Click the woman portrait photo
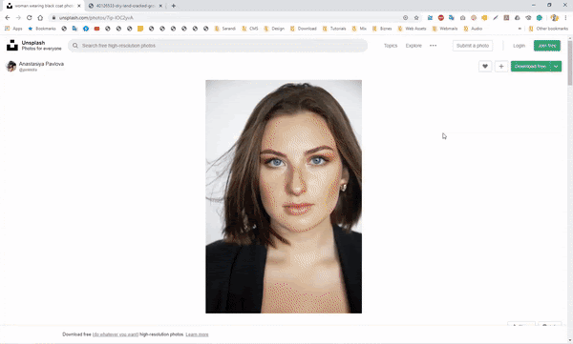Image resolution: width=573 pixels, height=344 pixels. pos(284,196)
